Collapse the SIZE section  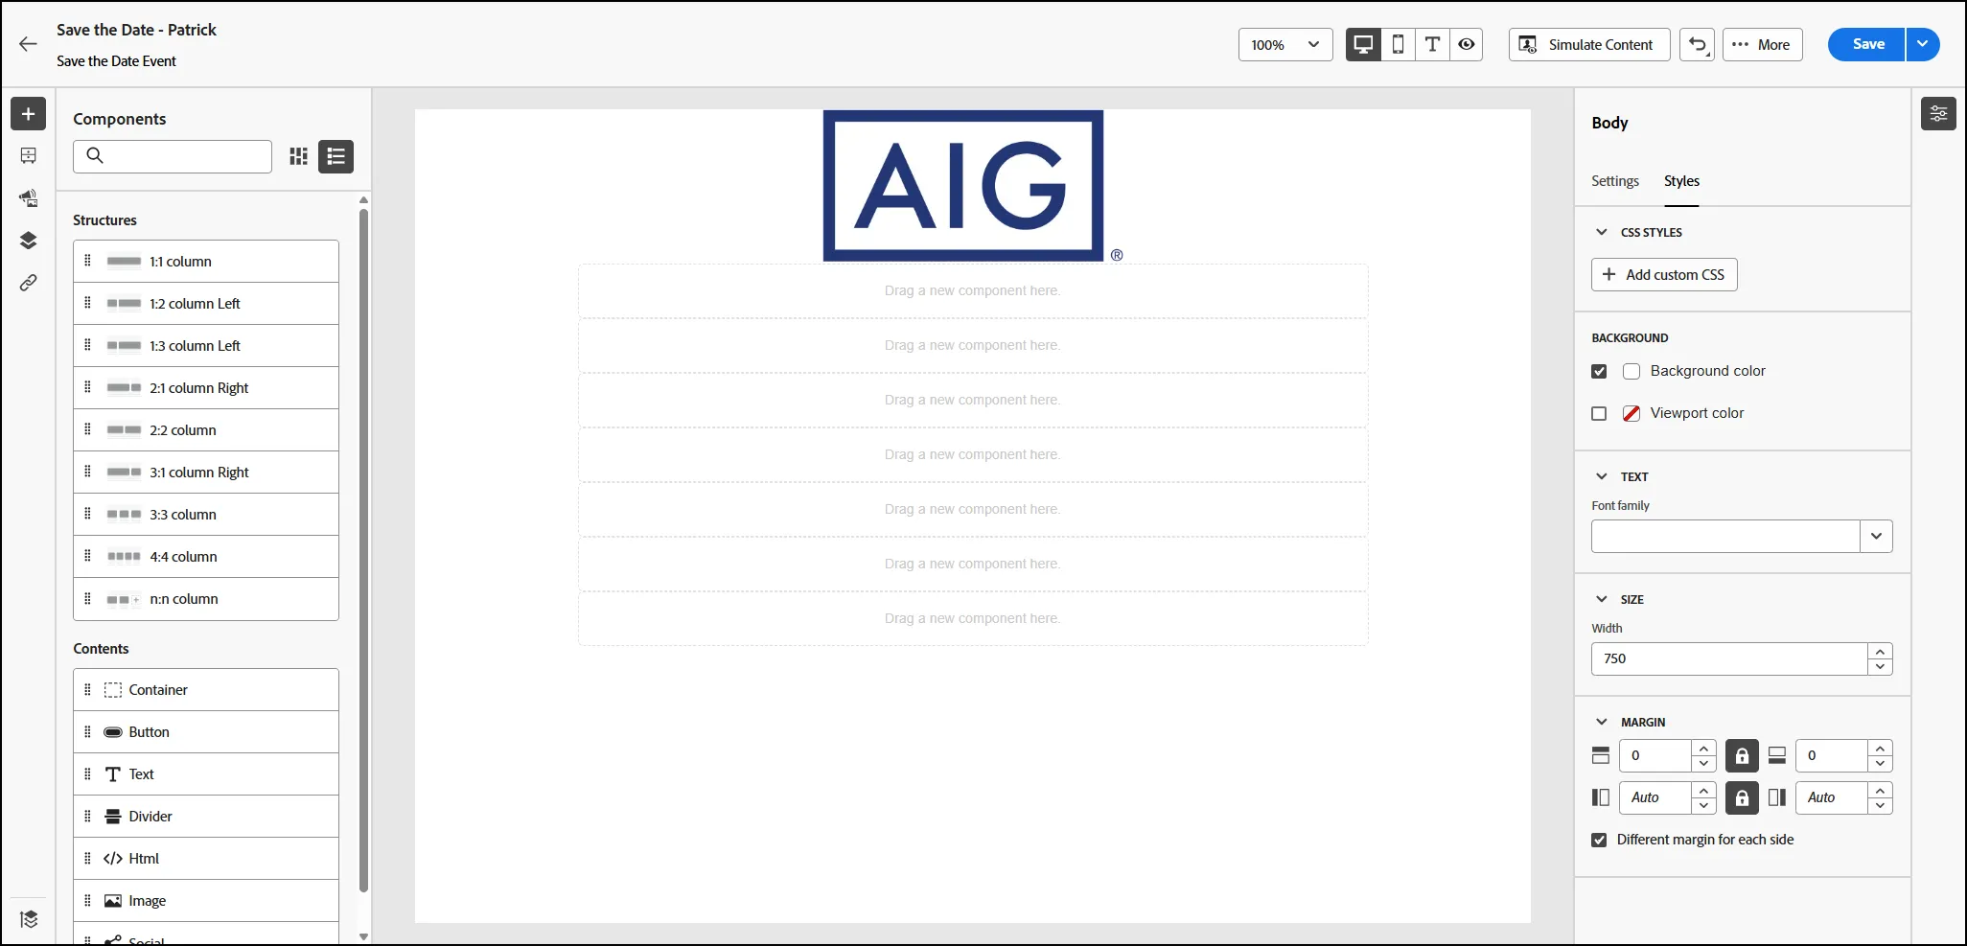1601,599
